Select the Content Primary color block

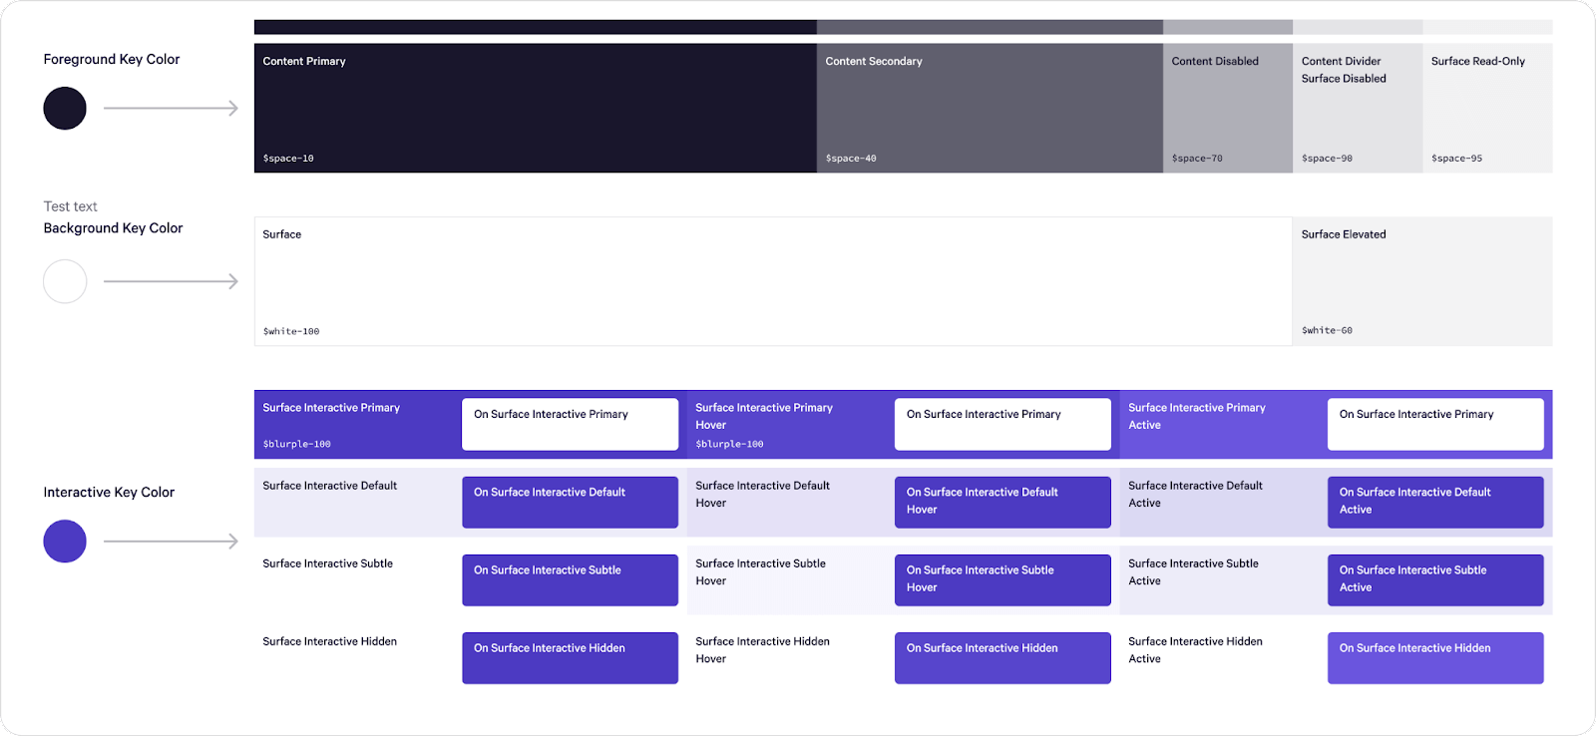(x=535, y=108)
